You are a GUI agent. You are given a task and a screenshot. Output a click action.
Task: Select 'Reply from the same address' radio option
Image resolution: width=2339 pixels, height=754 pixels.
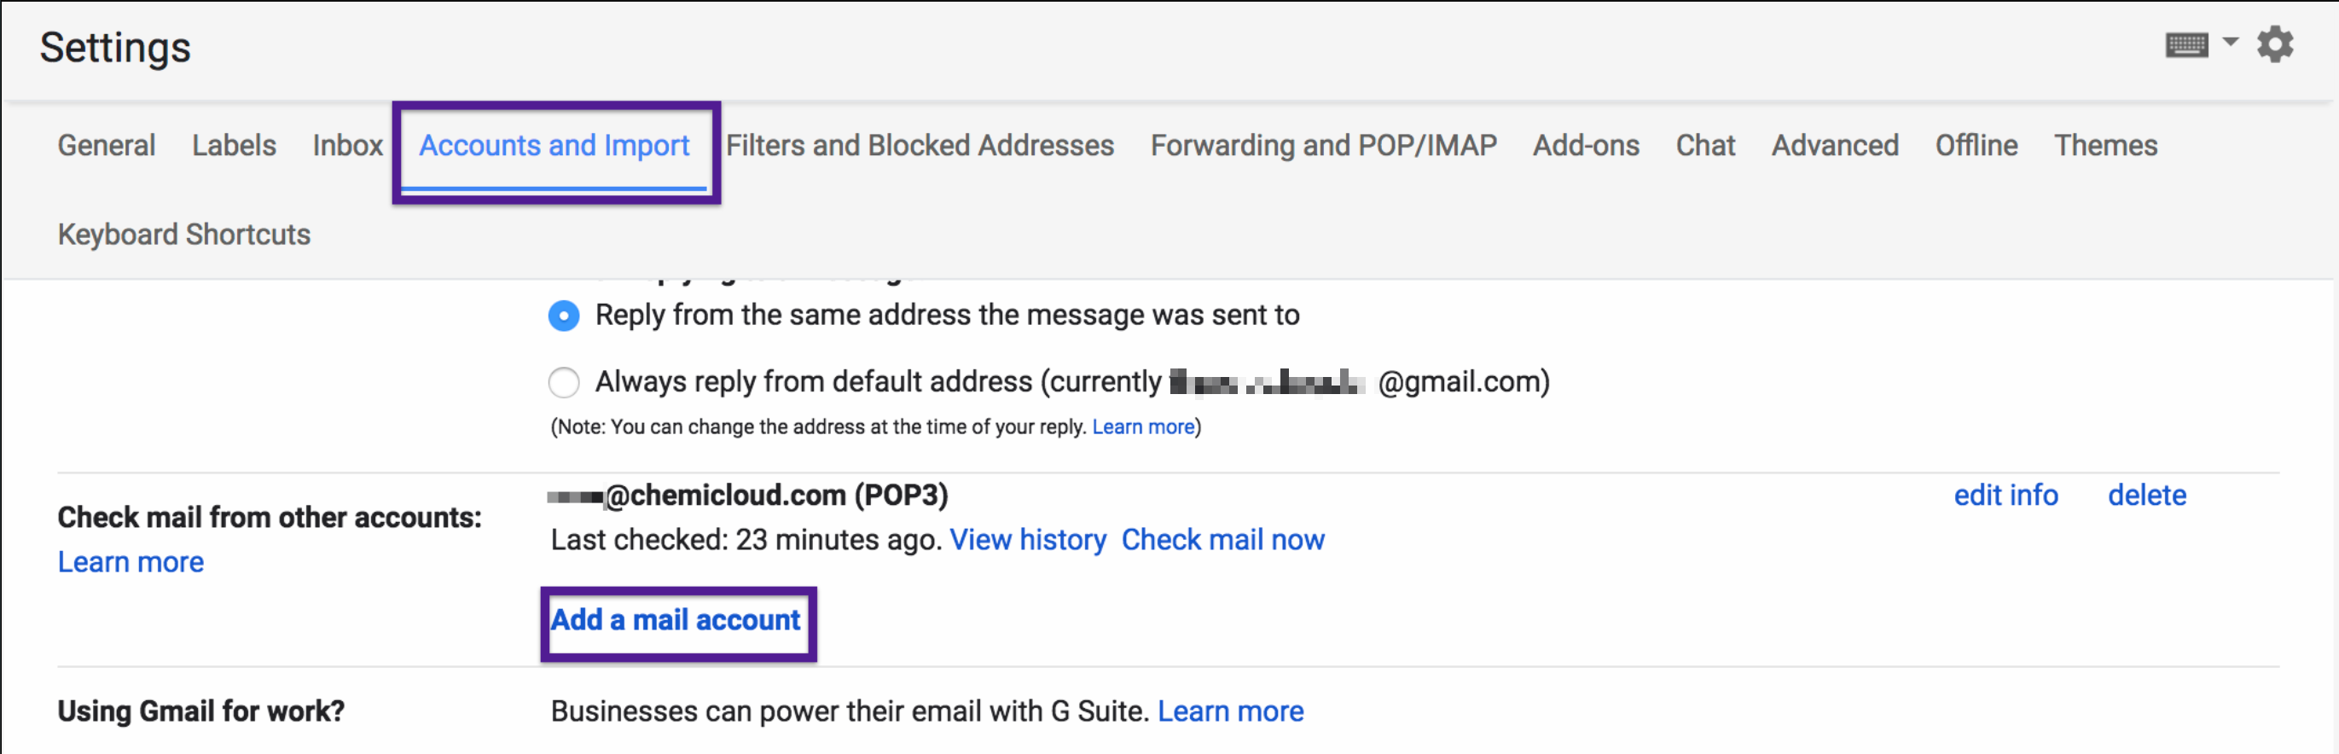point(564,316)
